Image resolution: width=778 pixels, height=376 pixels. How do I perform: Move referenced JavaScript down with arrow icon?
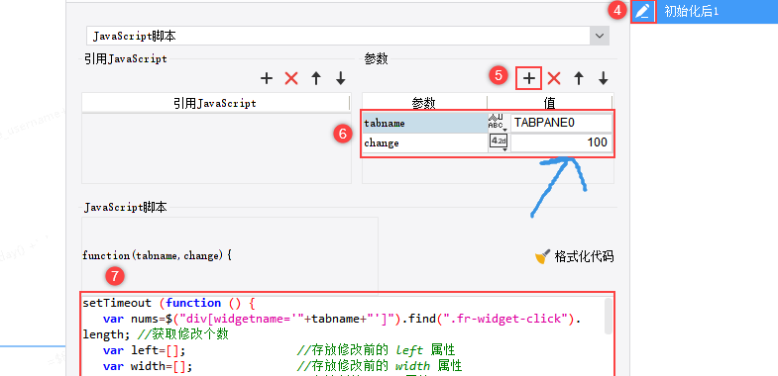340,78
